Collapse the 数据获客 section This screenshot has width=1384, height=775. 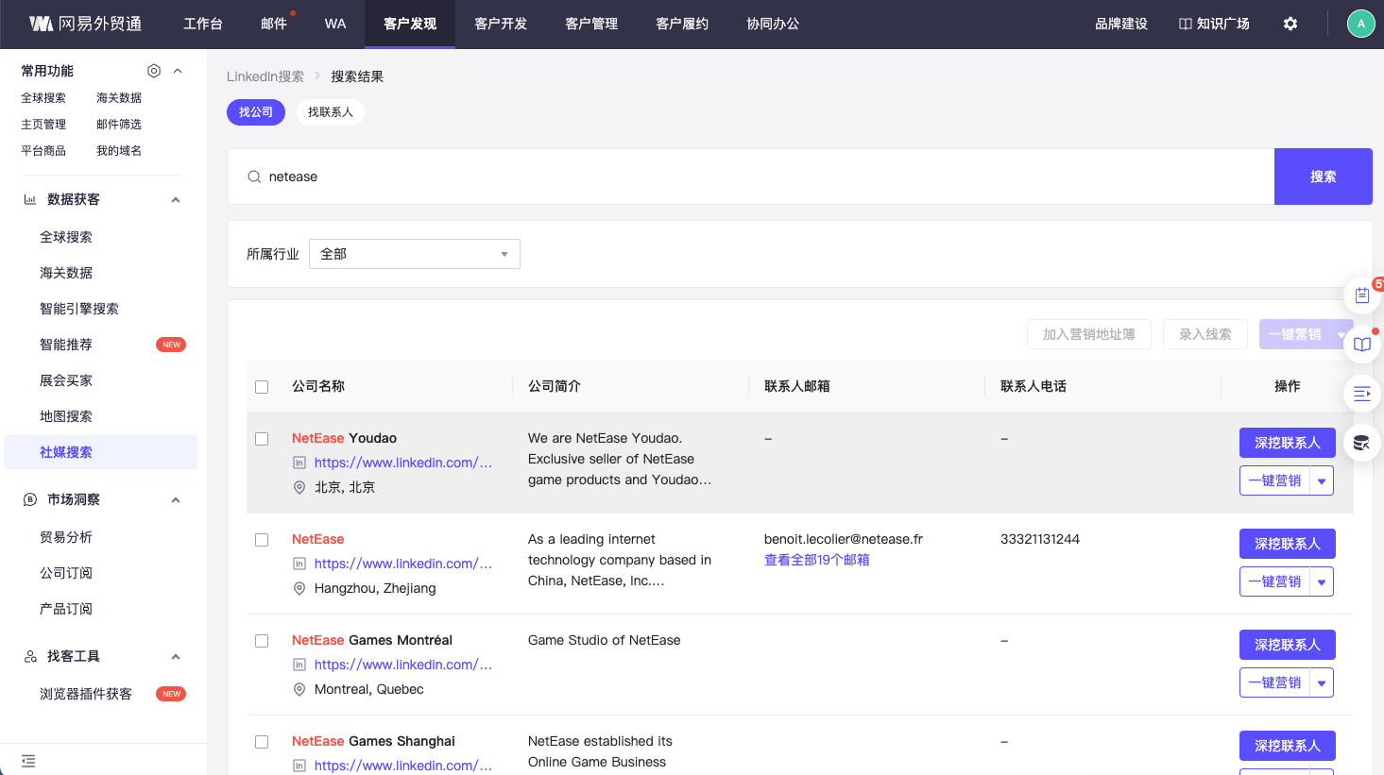point(176,199)
